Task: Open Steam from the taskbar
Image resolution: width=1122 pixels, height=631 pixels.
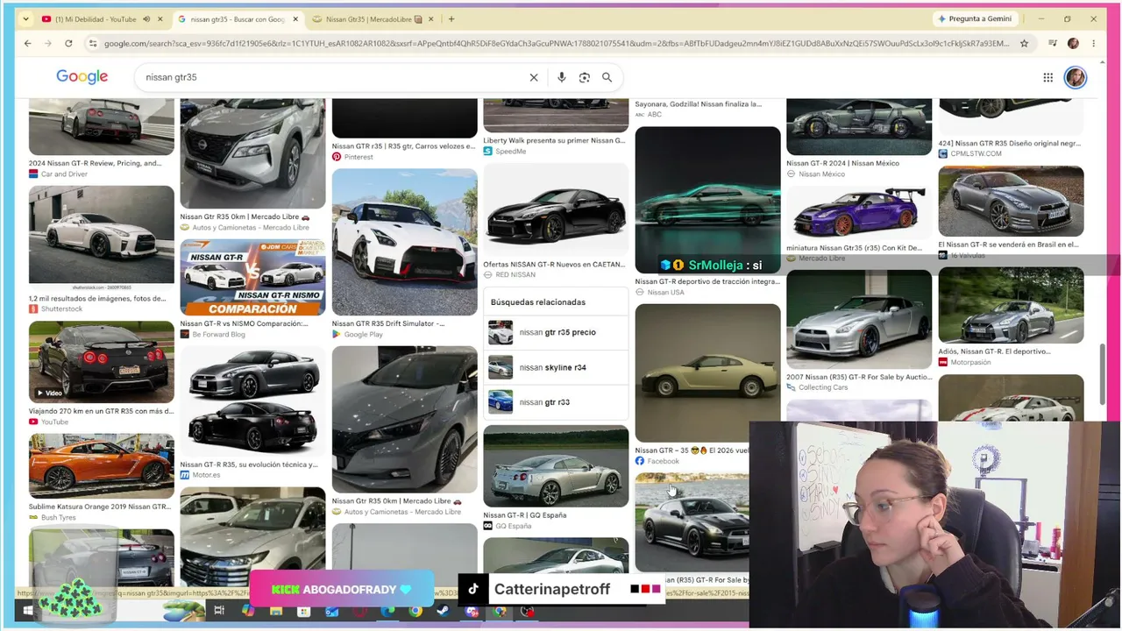Action: [443, 611]
